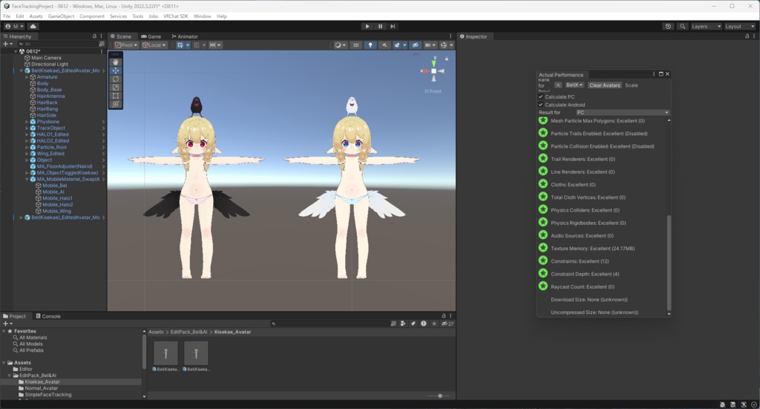760x409 pixels.
Task: Select the Scale tool
Action: pyautogui.click(x=115, y=88)
